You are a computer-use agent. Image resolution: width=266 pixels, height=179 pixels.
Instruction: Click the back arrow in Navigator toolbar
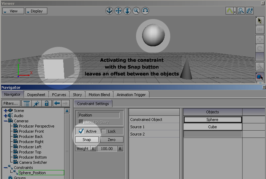pos(57,103)
